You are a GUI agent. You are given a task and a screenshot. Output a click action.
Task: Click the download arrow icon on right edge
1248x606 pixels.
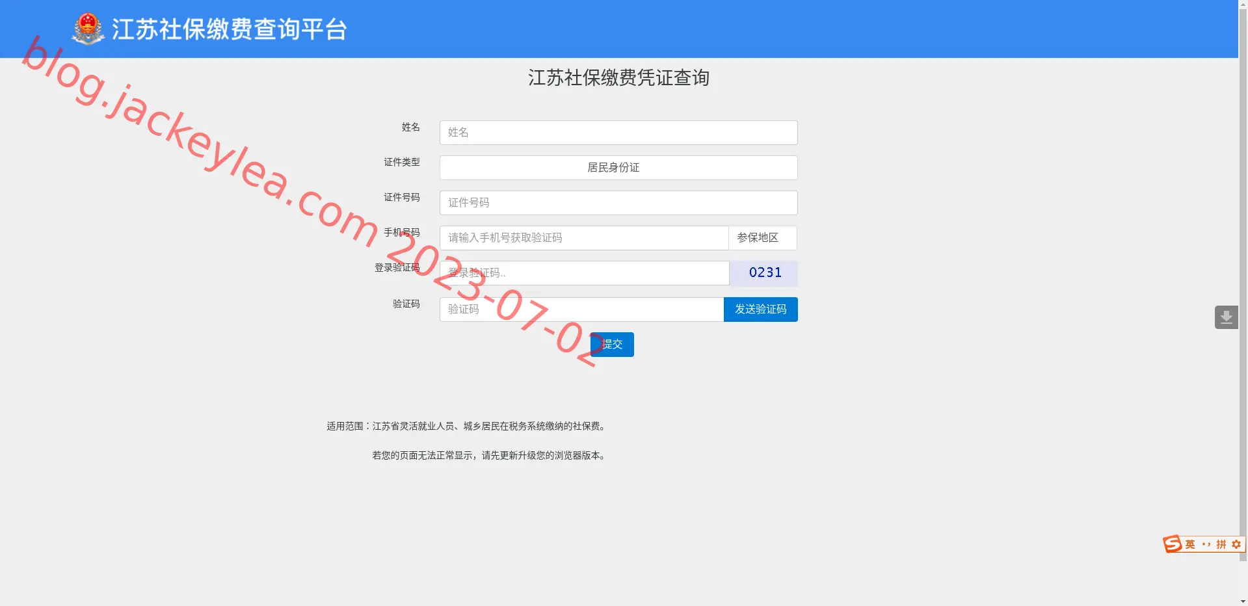[x=1227, y=317]
